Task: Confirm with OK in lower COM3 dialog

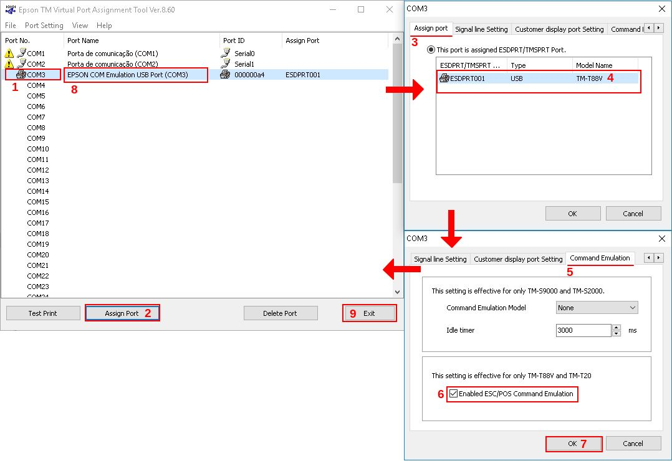Action: [x=574, y=444]
